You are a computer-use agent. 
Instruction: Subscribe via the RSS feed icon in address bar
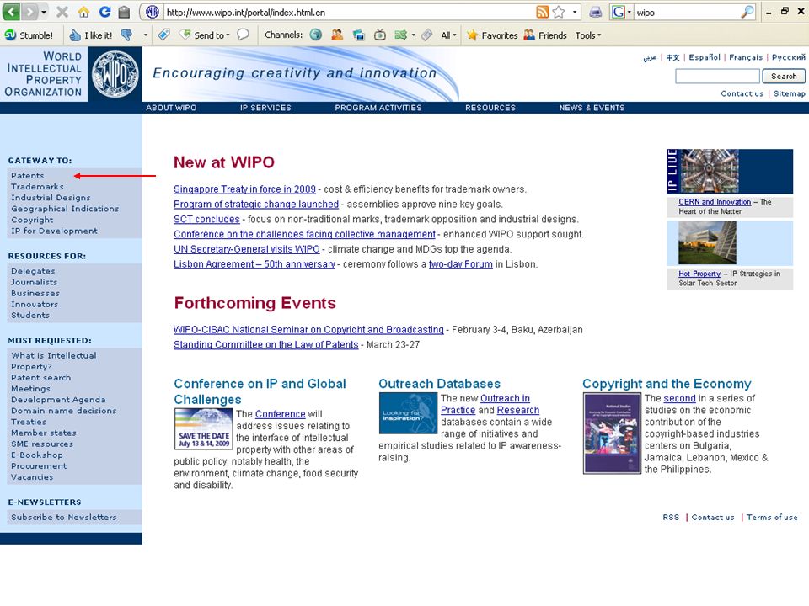pyautogui.click(x=542, y=12)
